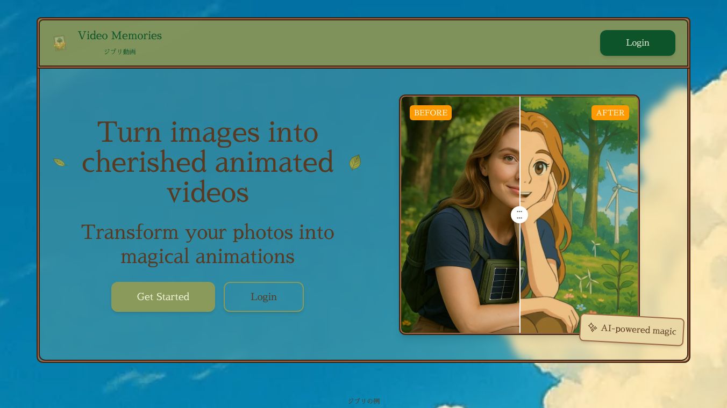
Task: Click the heading "Turn images into cherished animated videos"
Action: (x=208, y=162)
